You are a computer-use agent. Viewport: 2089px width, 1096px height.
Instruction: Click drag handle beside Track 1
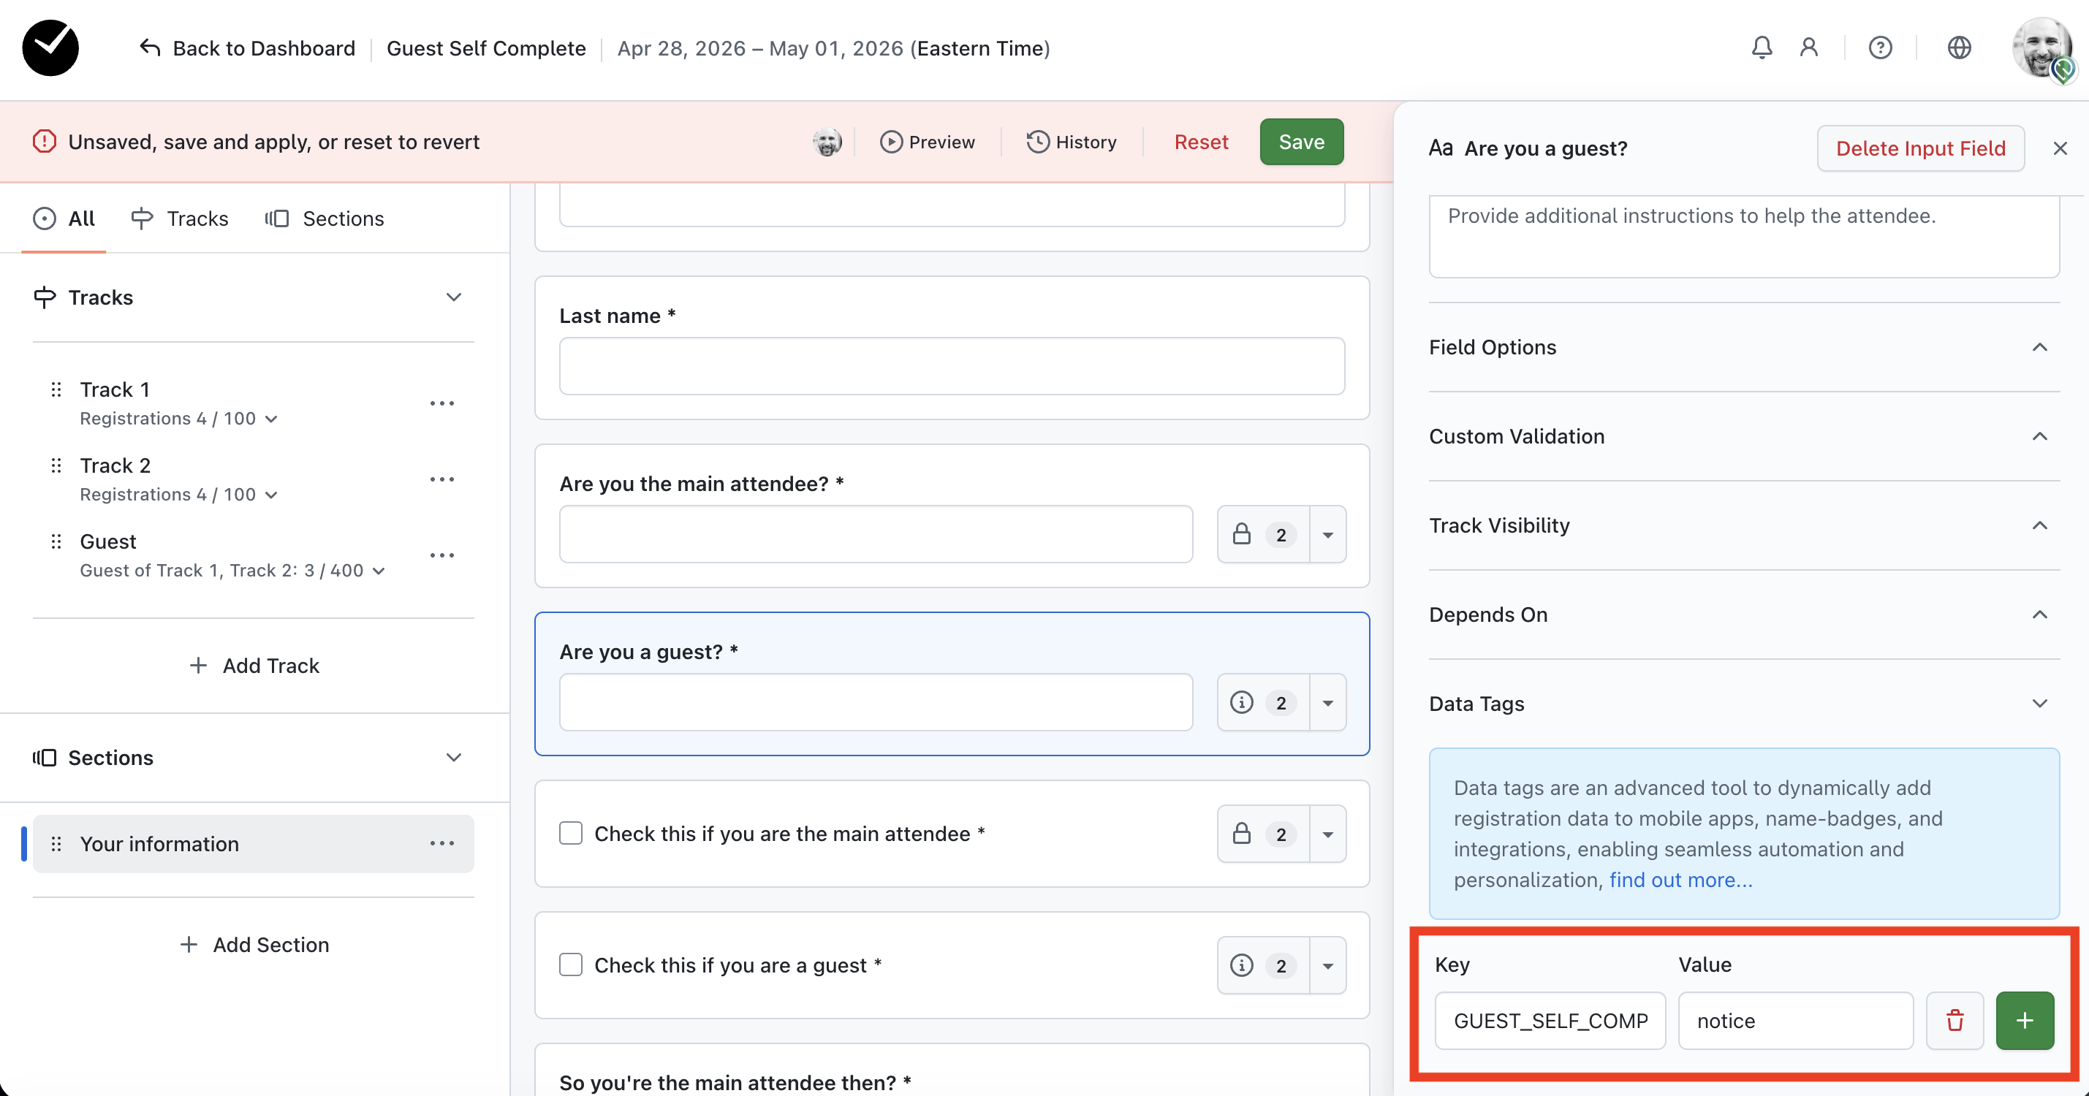click(56, 390)
